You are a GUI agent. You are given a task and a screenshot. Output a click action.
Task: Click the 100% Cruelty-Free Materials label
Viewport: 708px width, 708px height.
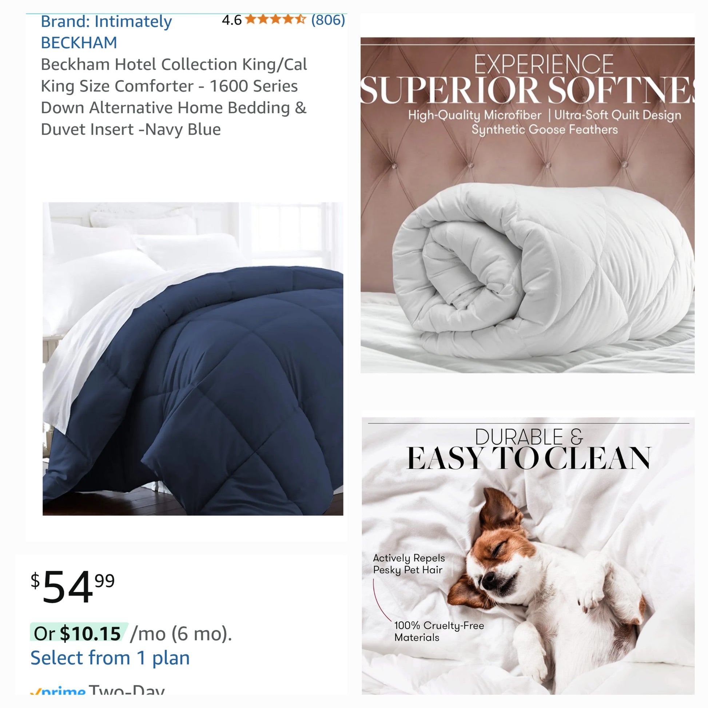tap(439, 631)
